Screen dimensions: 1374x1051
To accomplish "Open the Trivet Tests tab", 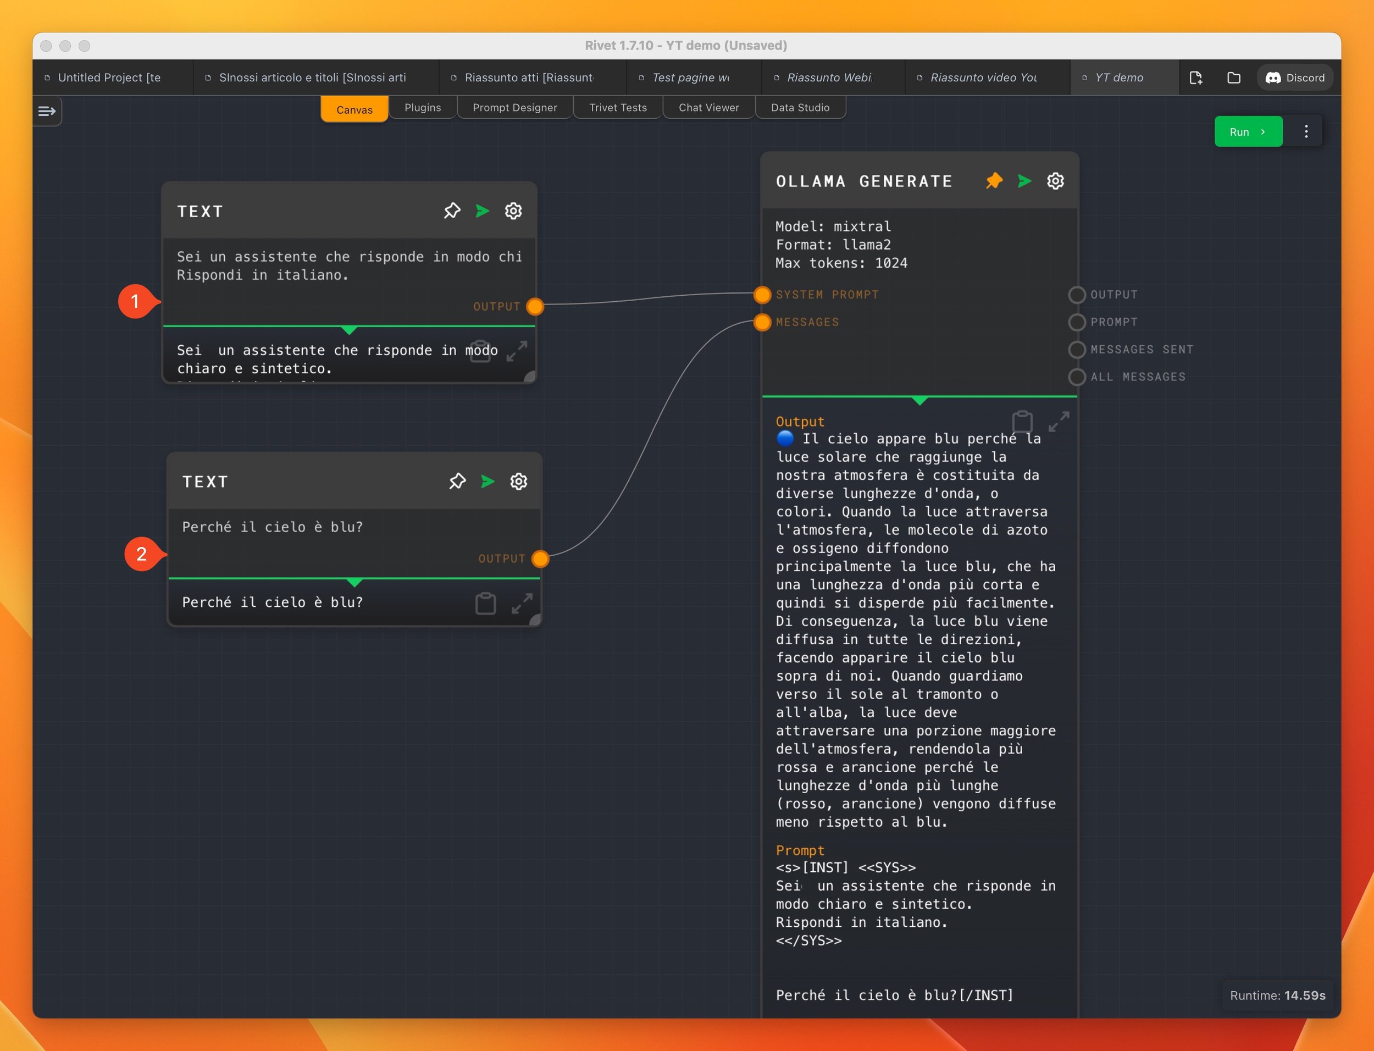I will [618, 108].
